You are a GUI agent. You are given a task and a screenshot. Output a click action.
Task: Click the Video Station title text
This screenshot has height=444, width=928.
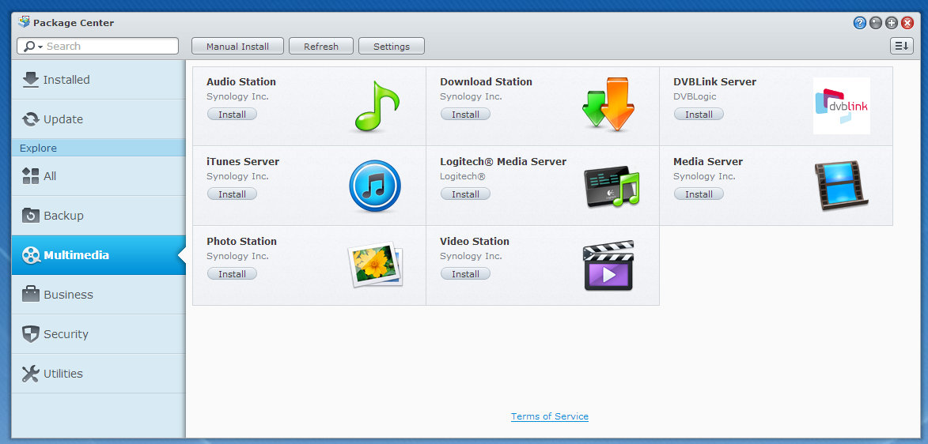475,241
